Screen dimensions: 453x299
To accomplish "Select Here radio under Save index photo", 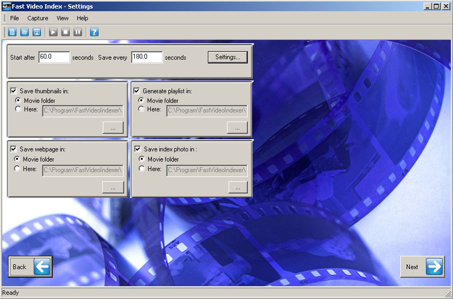I will point(142,168).
